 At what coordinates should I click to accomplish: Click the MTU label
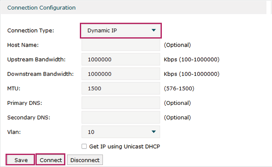[x=14, y=88]
